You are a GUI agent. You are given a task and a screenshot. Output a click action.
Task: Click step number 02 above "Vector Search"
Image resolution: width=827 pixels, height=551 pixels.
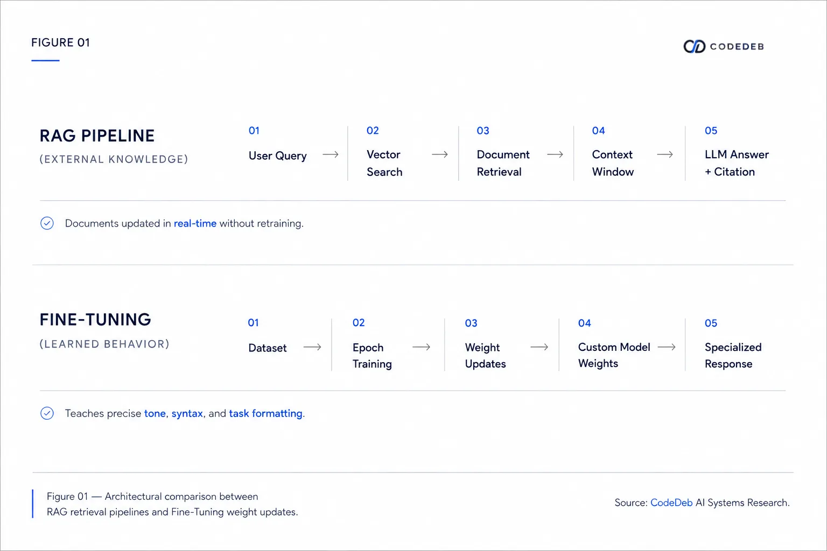(373, 131)
